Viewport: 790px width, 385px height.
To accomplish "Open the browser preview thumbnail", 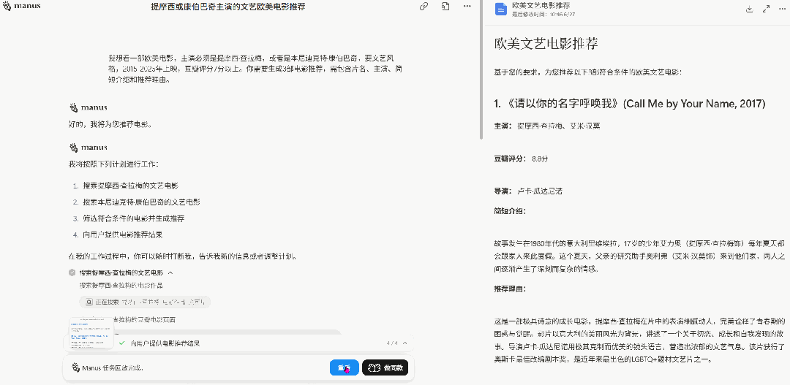I will pyautogui.click(x=91, y=332).
